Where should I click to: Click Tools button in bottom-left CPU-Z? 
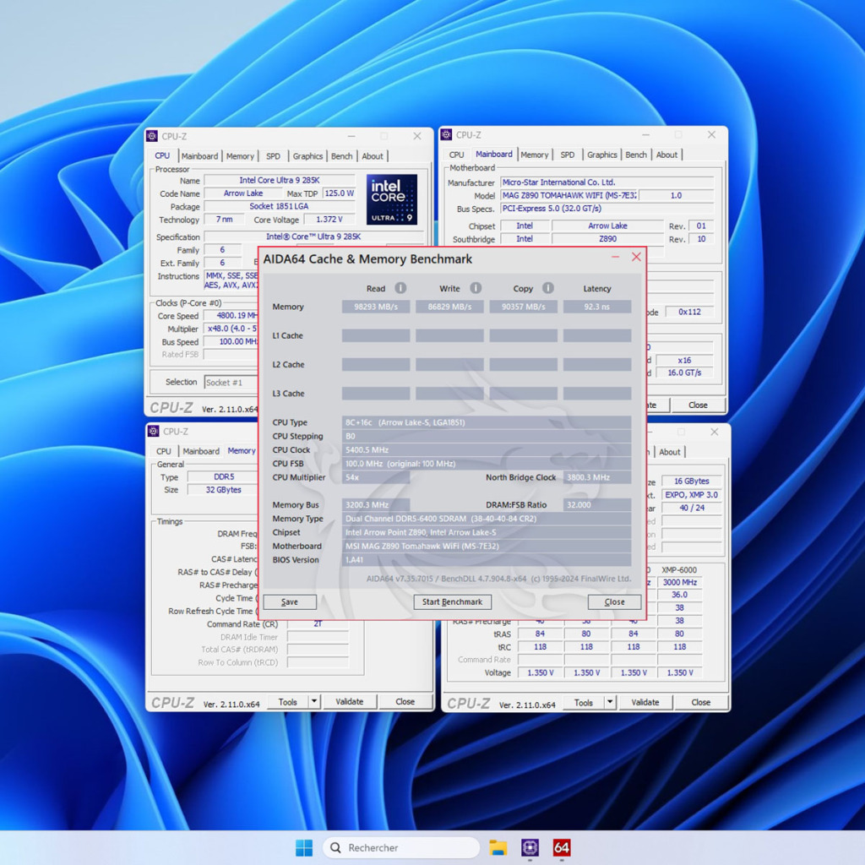tap(288, 702)
